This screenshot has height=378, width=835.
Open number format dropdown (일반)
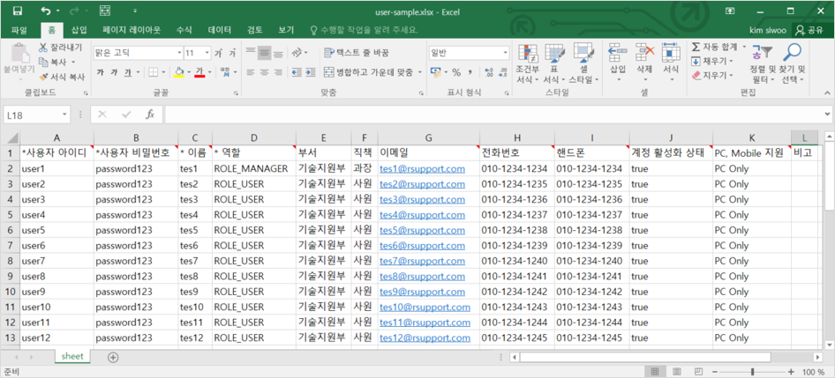pyautogui.click(x=506, y=53)
